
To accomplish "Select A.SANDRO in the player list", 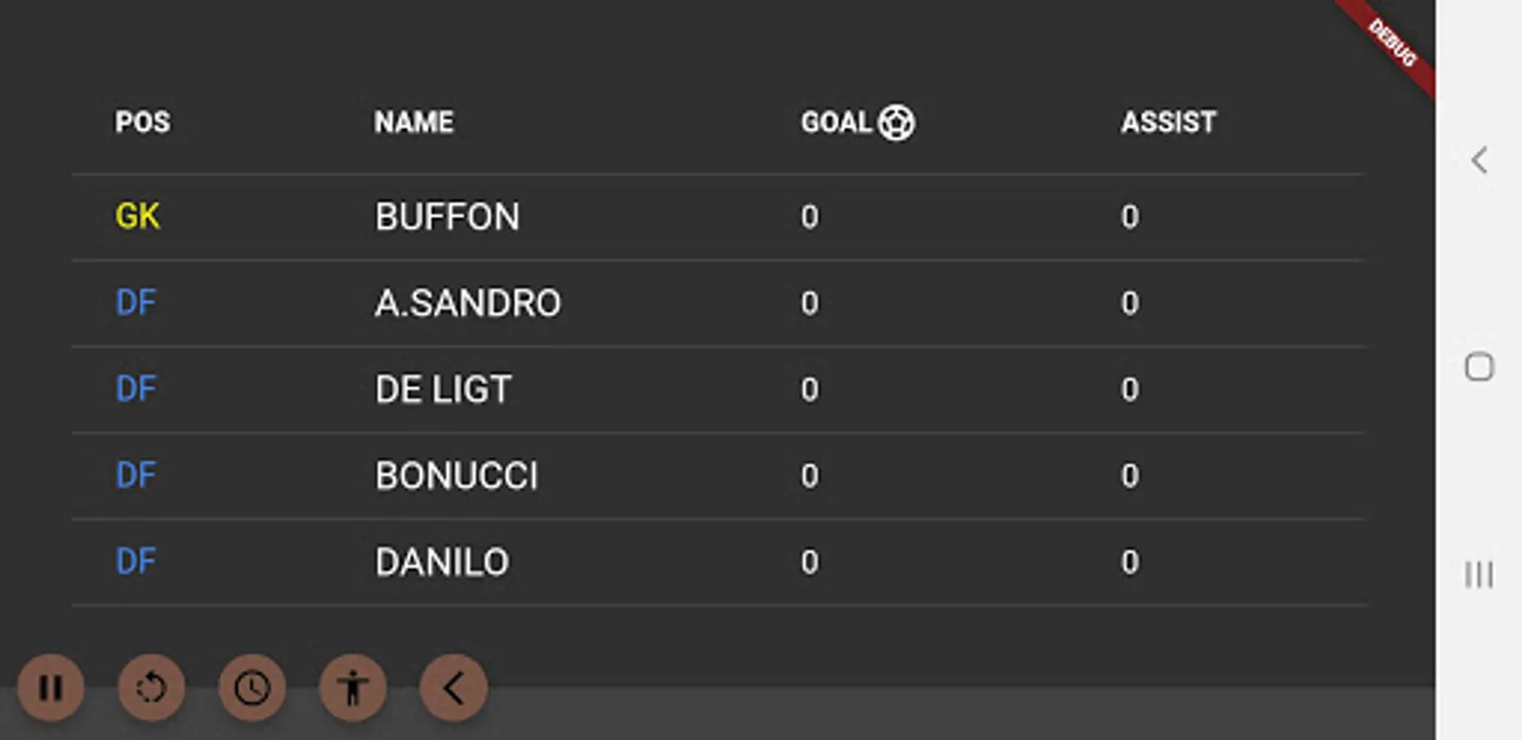I will 468,303.
